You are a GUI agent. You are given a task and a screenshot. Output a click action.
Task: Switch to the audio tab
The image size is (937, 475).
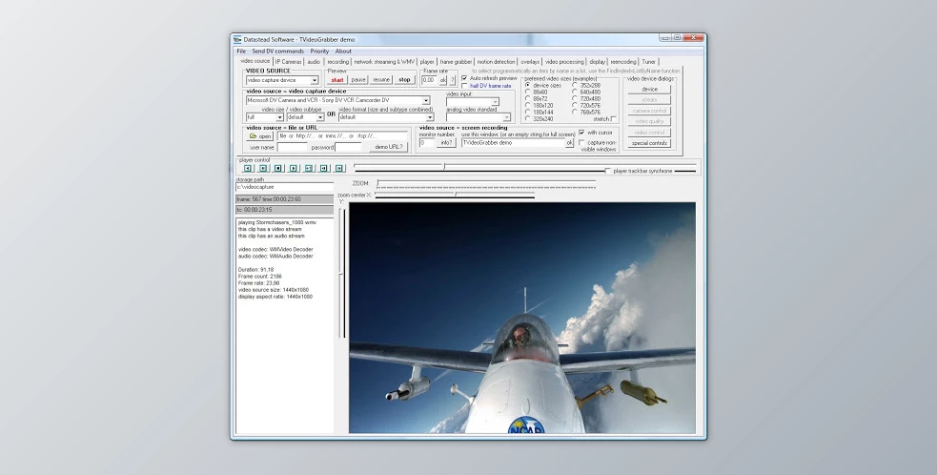(314, 62)
